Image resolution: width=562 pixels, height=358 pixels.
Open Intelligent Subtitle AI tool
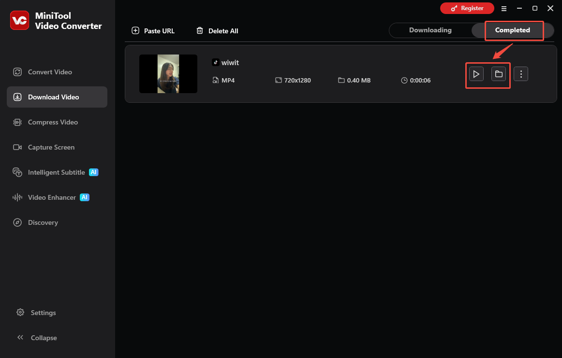pos(57,172)
